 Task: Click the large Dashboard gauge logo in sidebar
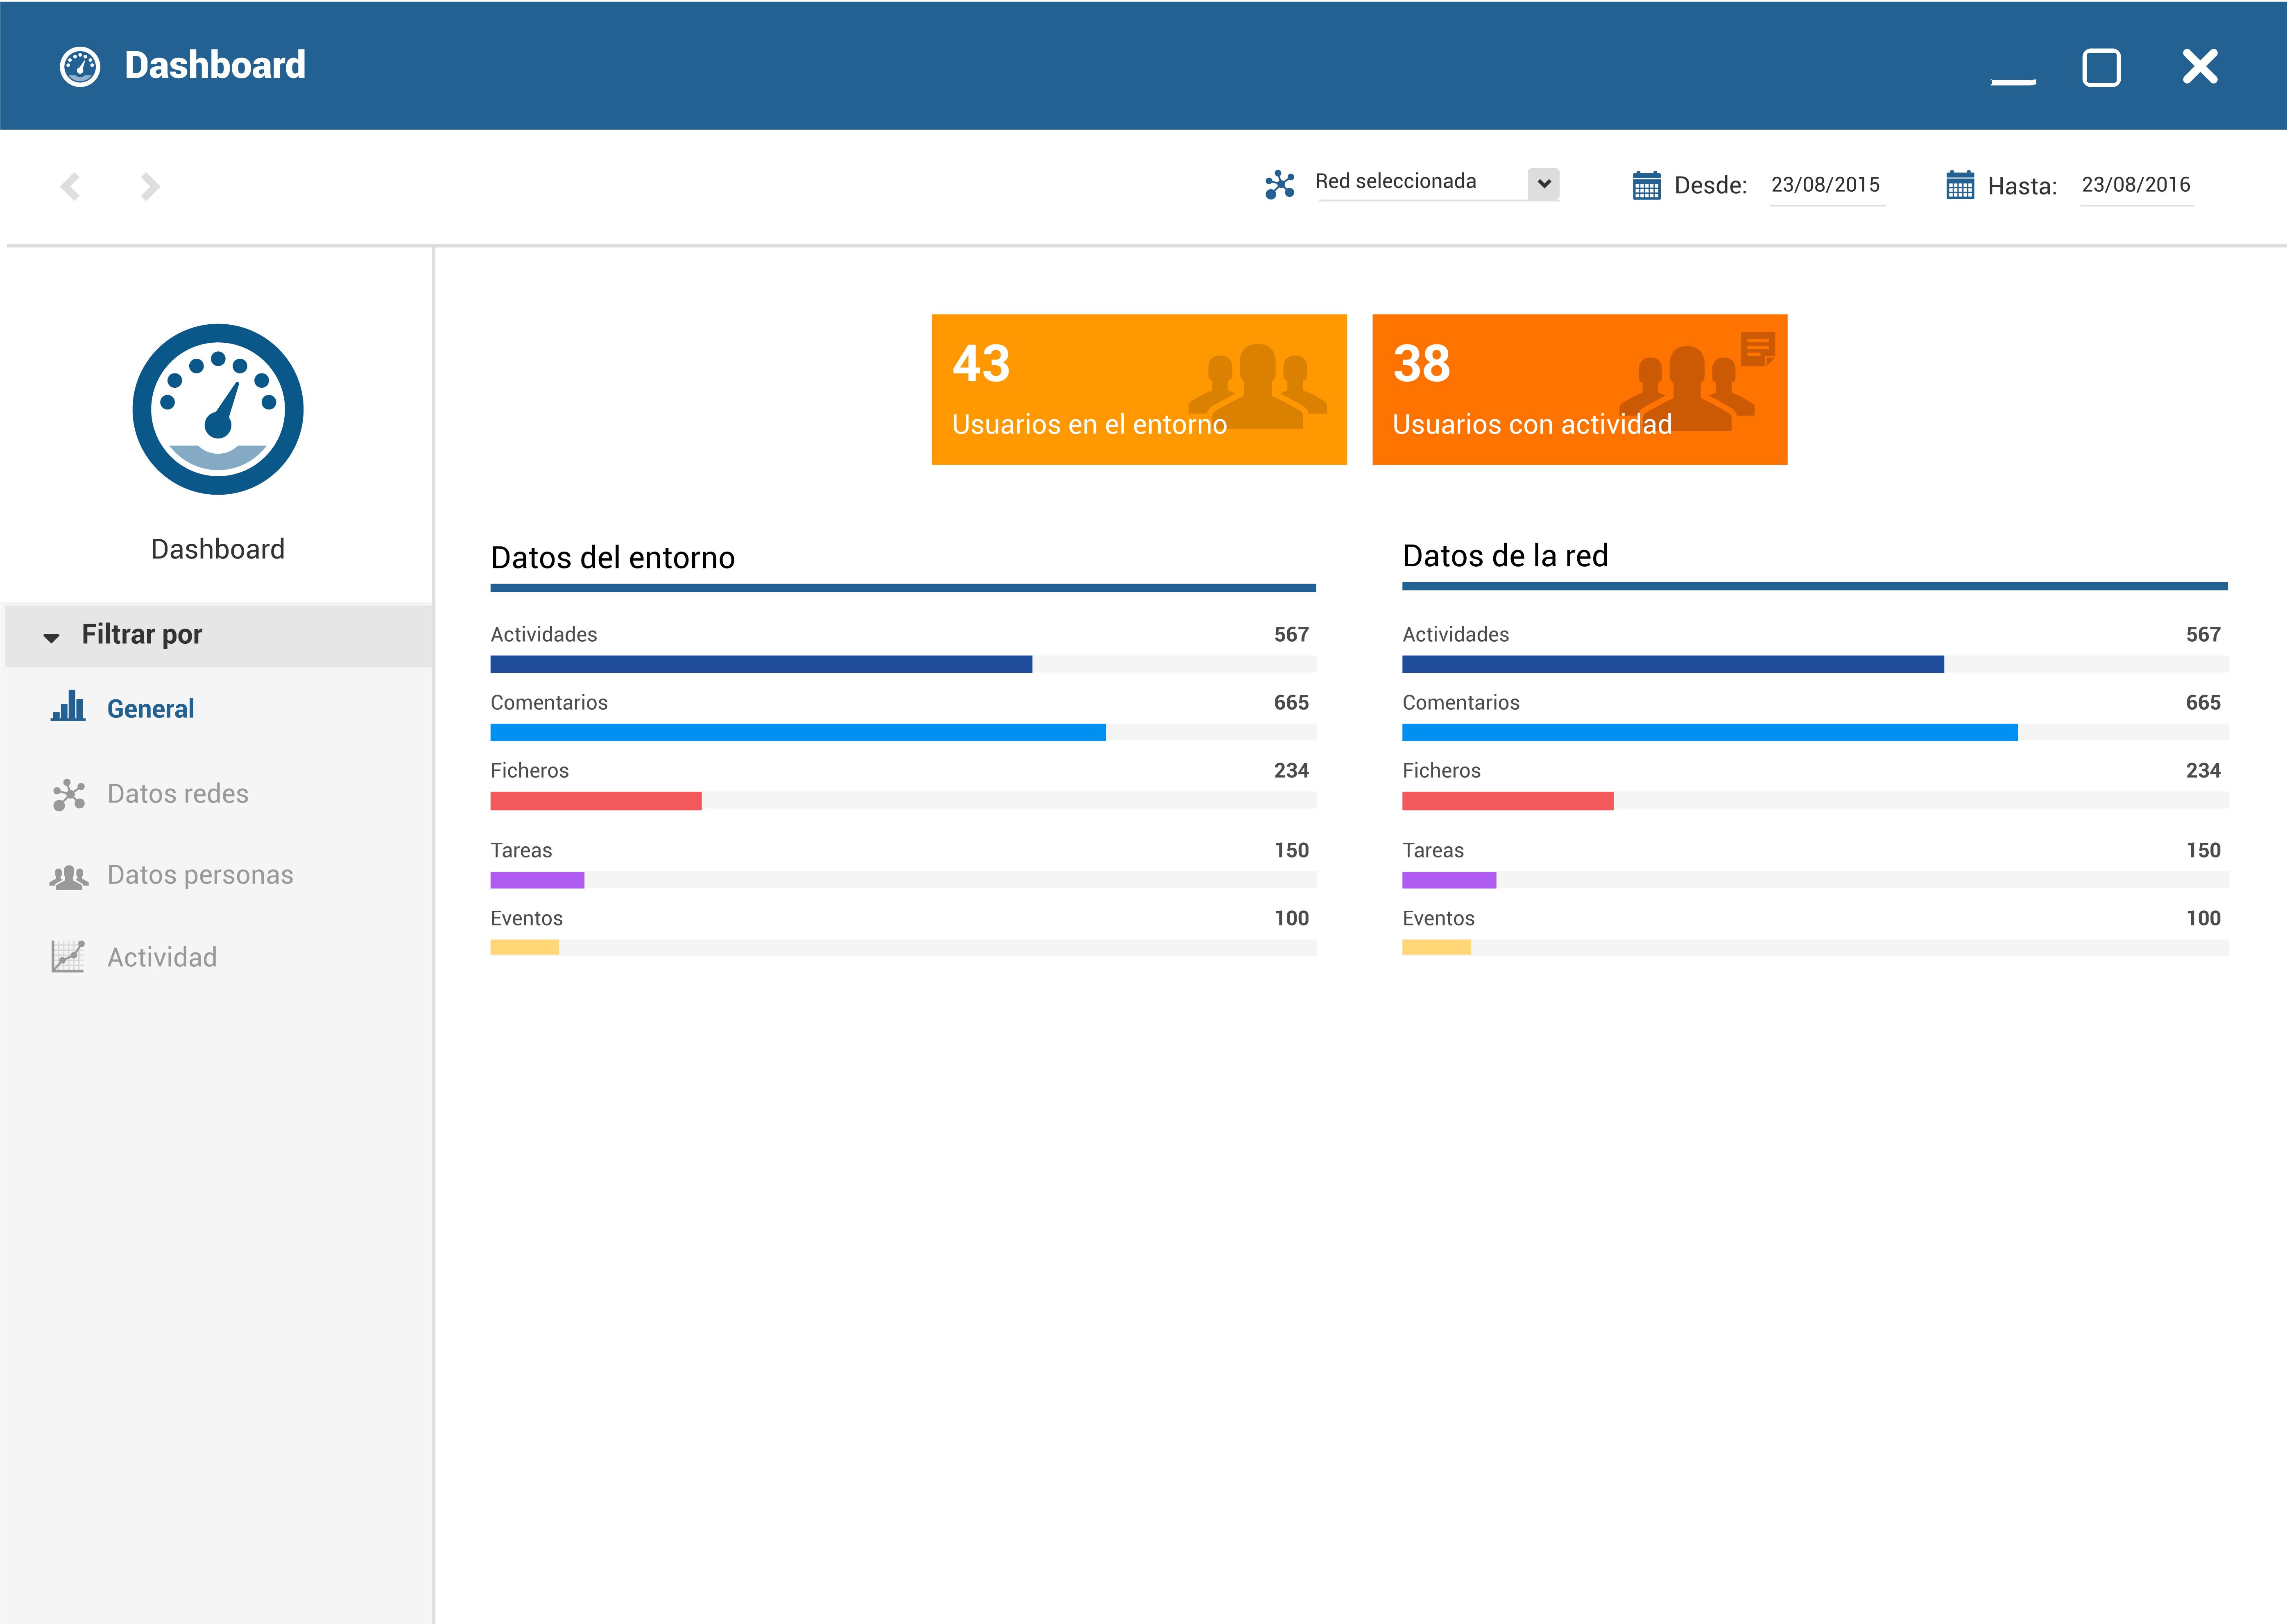coord(218,409)
